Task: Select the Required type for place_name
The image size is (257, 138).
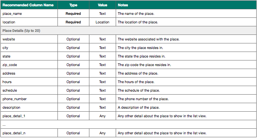Action: click(x=73, y=14)
